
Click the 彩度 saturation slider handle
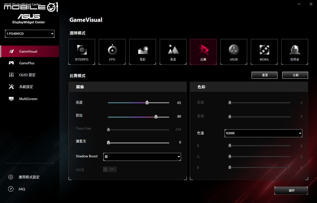pos(230,102)
